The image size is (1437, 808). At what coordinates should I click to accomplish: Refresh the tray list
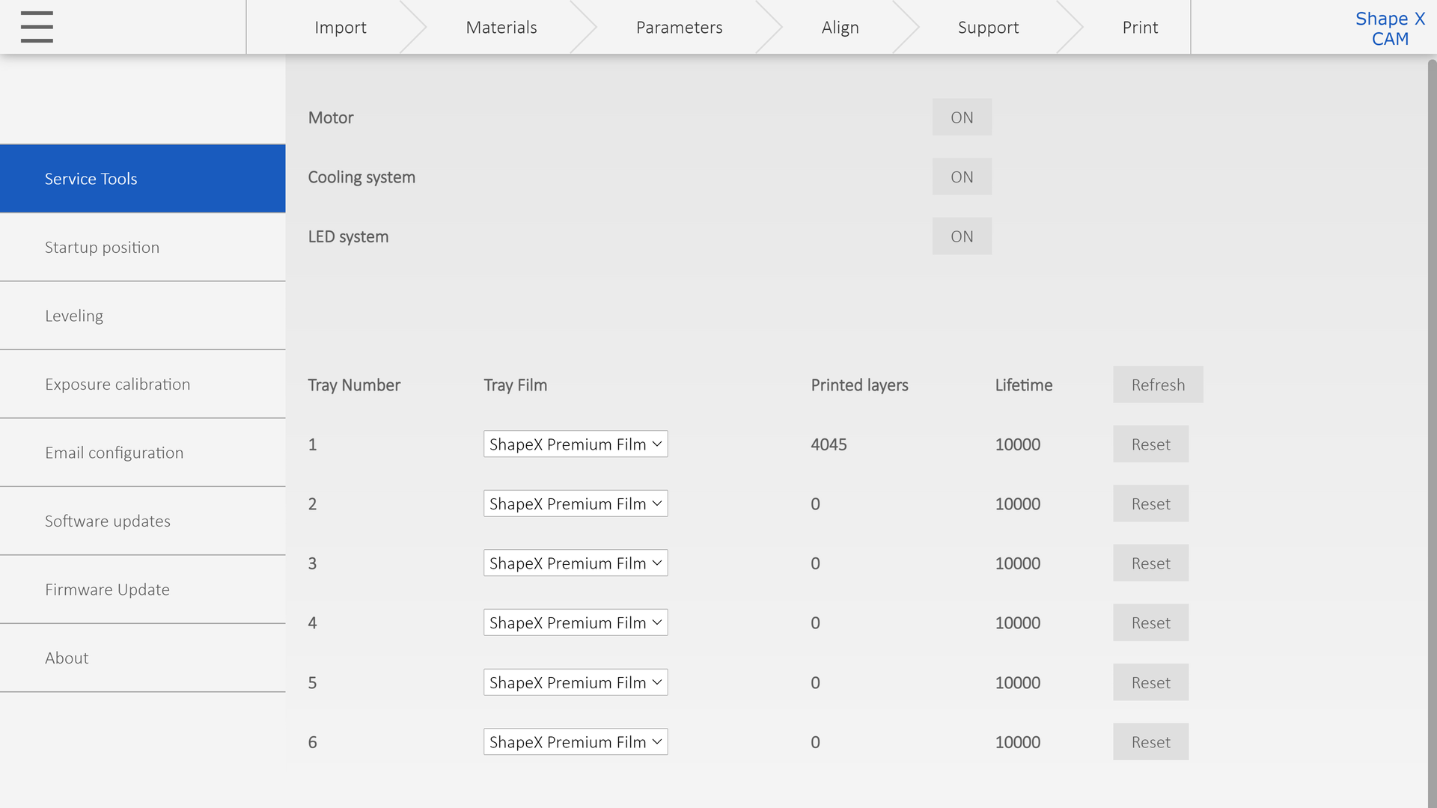click(x=1157, y=385)
